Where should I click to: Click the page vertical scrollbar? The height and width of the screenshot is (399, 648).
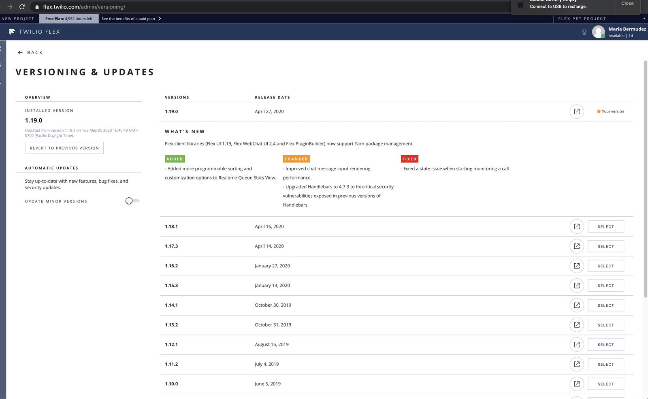645,178
